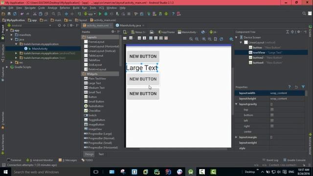Screen dimensions: 313x176
Task: Select MainActivity in the project tree
Action: 40,49
